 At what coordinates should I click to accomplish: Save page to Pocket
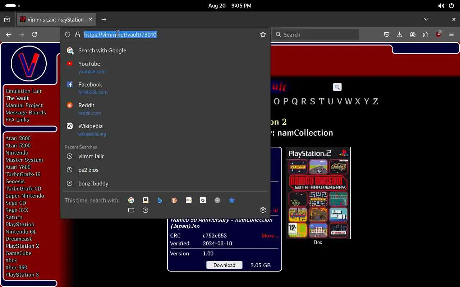point(387,34)
